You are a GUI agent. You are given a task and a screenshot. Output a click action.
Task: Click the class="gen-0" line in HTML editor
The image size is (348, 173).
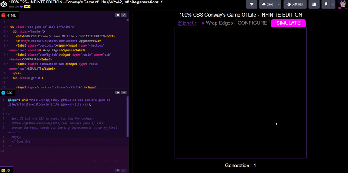click(28, 78)
